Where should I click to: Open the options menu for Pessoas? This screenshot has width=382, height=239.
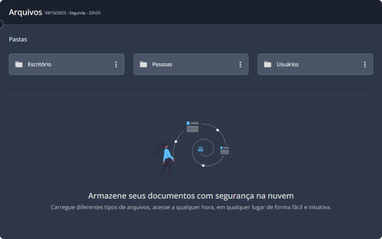(240, 64)
